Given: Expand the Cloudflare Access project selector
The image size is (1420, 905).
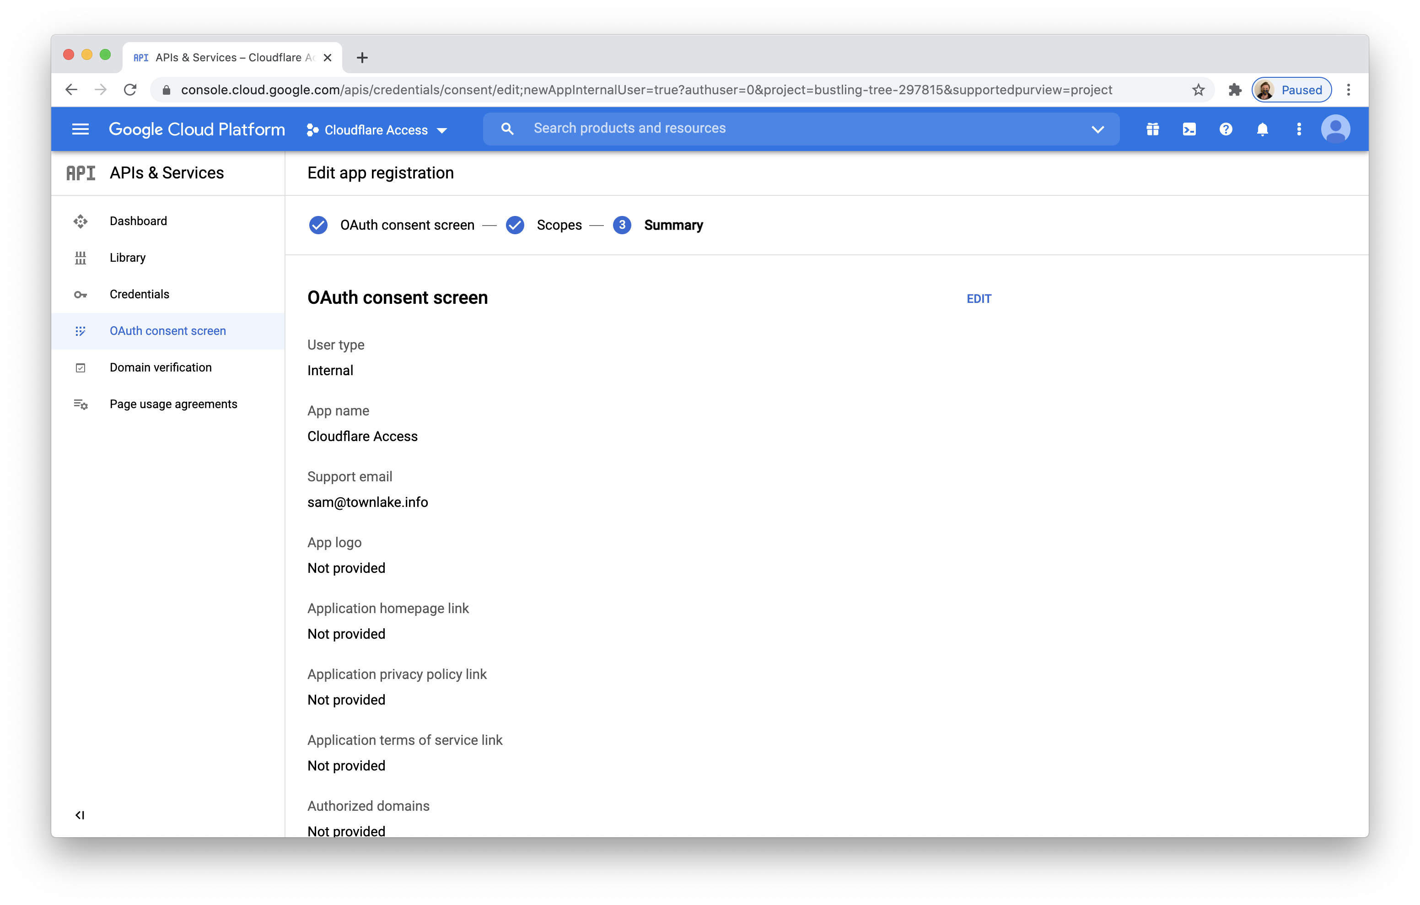Looking at the screenshot, I should (x=377, y=130).
